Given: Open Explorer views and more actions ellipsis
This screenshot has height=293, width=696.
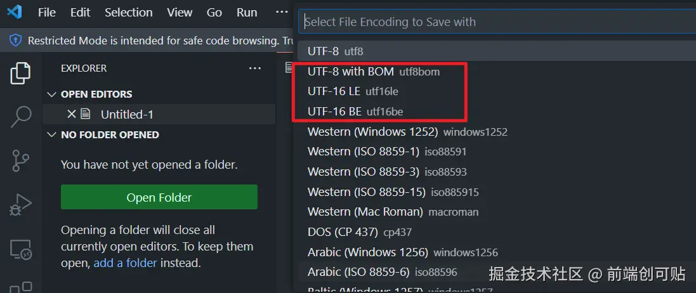Looking at the screenshot, I should click(255, 68).
